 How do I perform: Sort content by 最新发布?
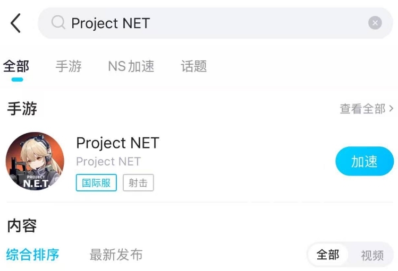coord(116,255)
